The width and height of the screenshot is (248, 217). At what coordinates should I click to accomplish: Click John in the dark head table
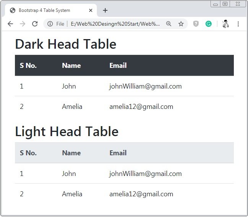pyautogui.click(x=69, y=86)
